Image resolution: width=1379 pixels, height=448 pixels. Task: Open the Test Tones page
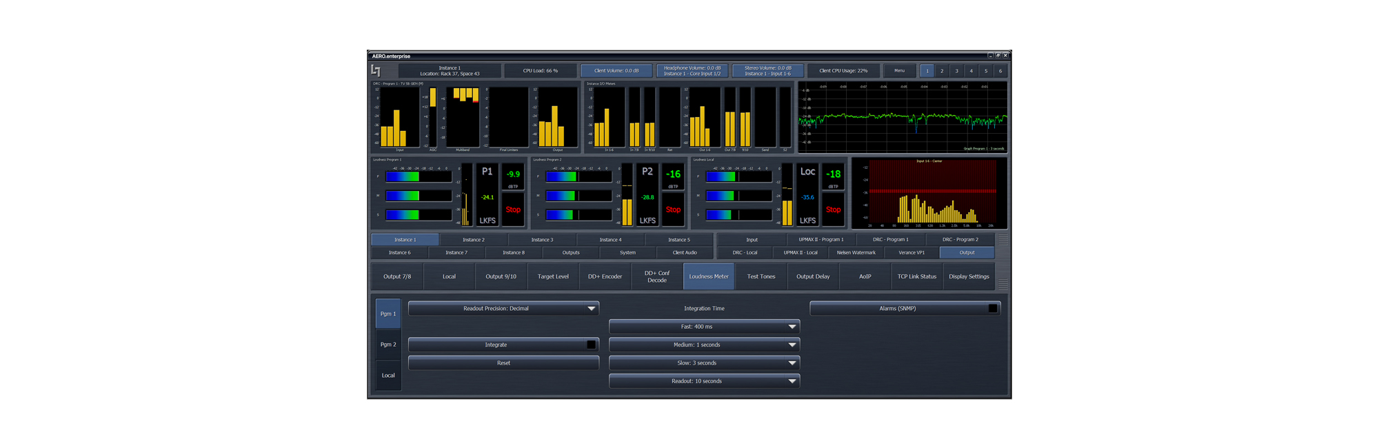click(x=761, y=276)
